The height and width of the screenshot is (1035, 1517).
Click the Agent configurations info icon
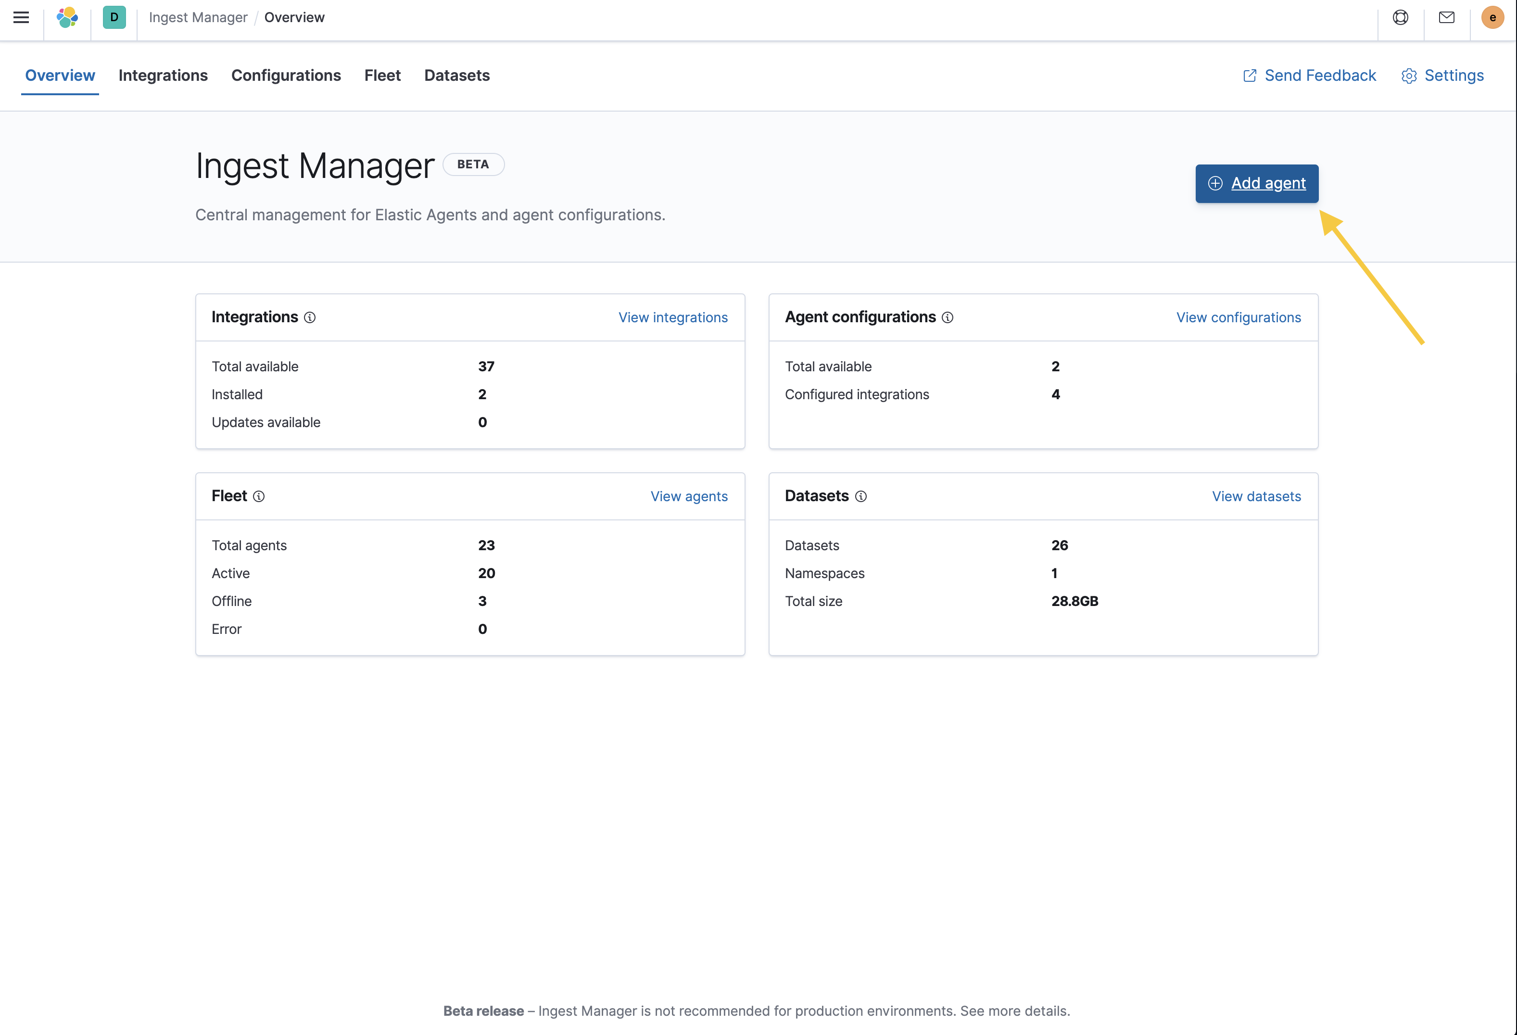tap(947, 318)
